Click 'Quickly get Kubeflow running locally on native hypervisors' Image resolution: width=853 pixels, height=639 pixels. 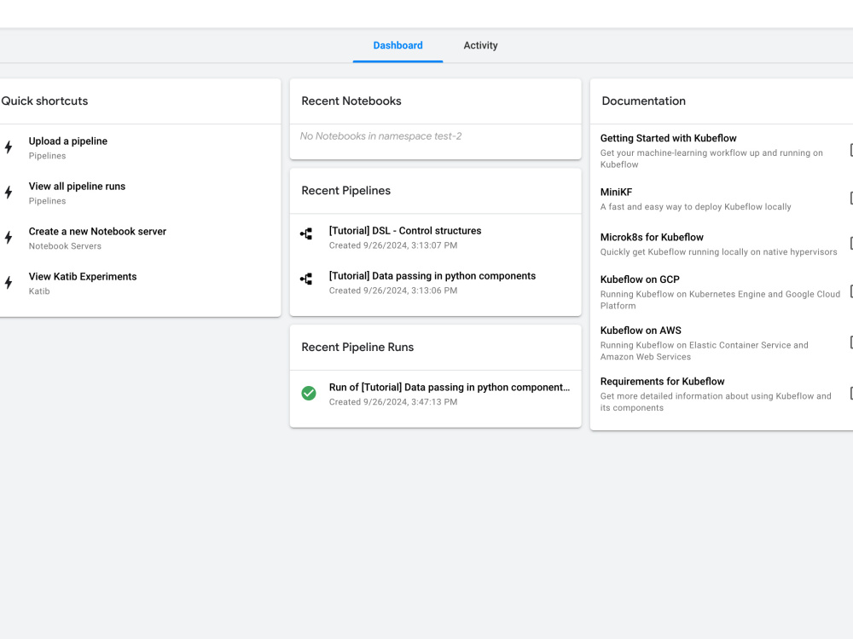pyautogui.click(x=718, y=252)
